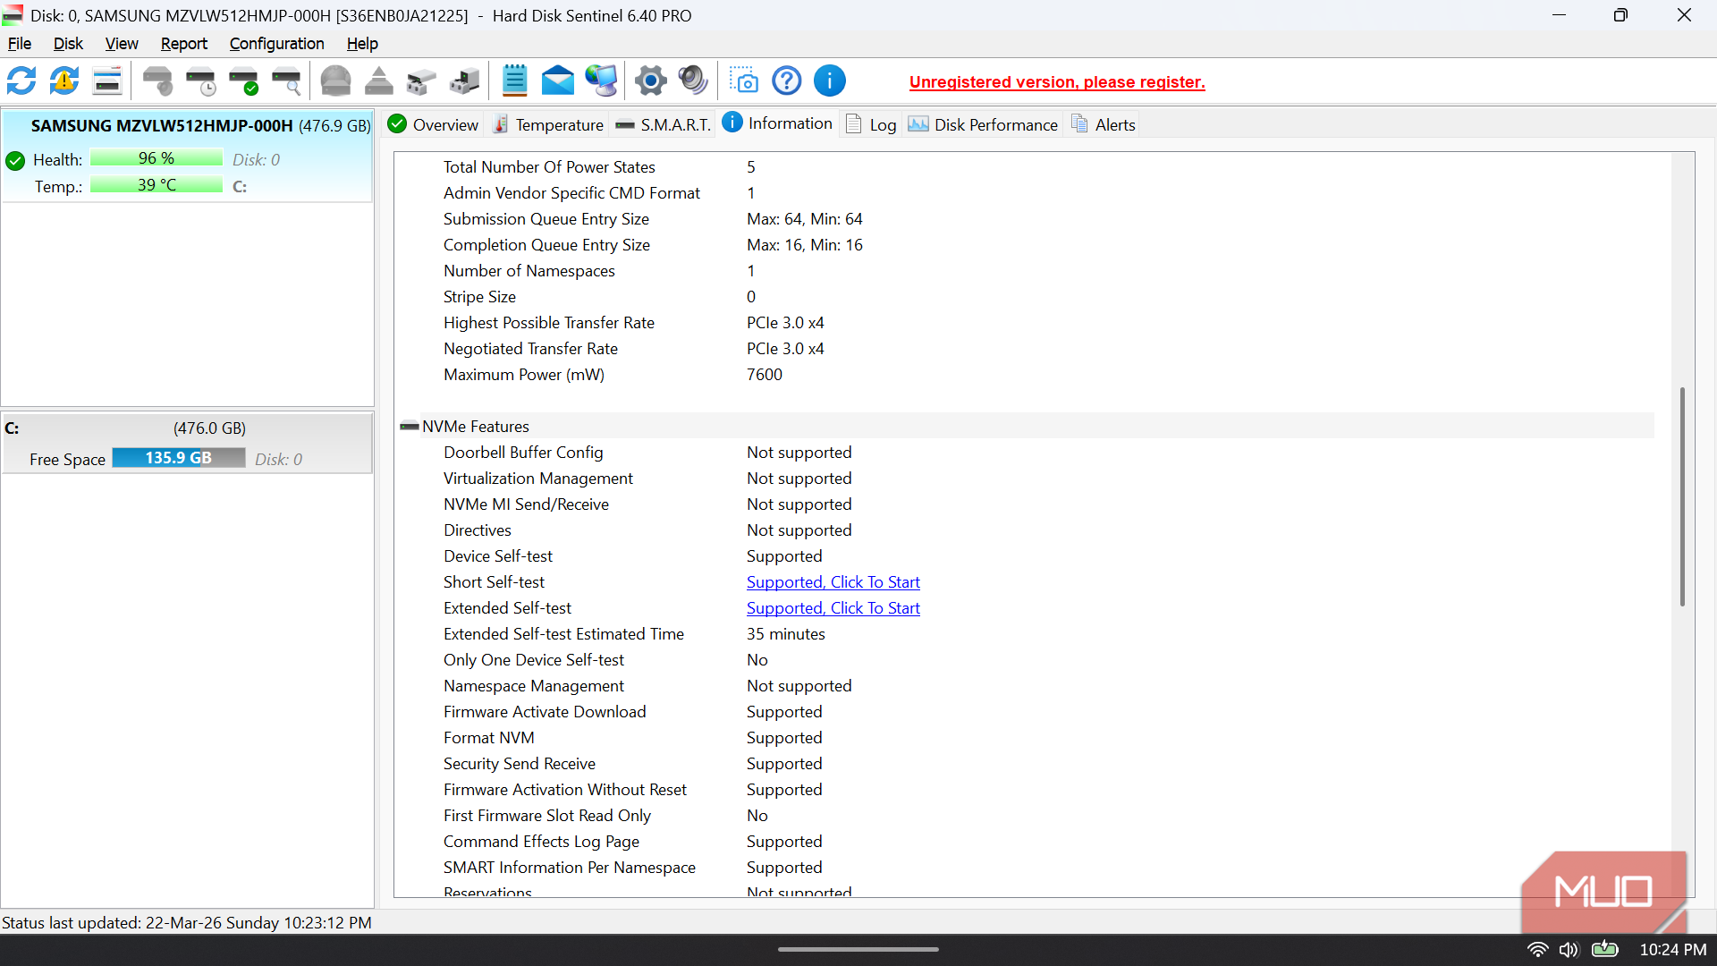Screen dimensions: 1717x966
Task: Click the grey disk dome icon in toolbar
Action: pos(336,81)
